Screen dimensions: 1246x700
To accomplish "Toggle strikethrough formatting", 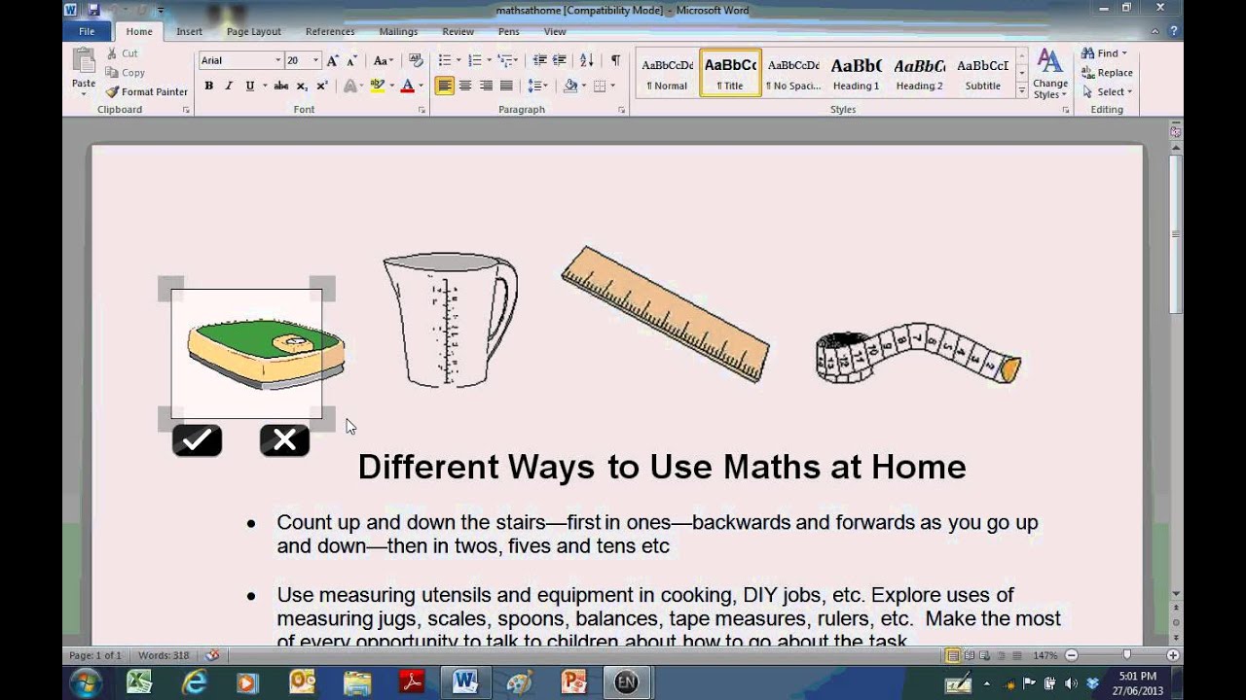I will (x=280, y=86).
